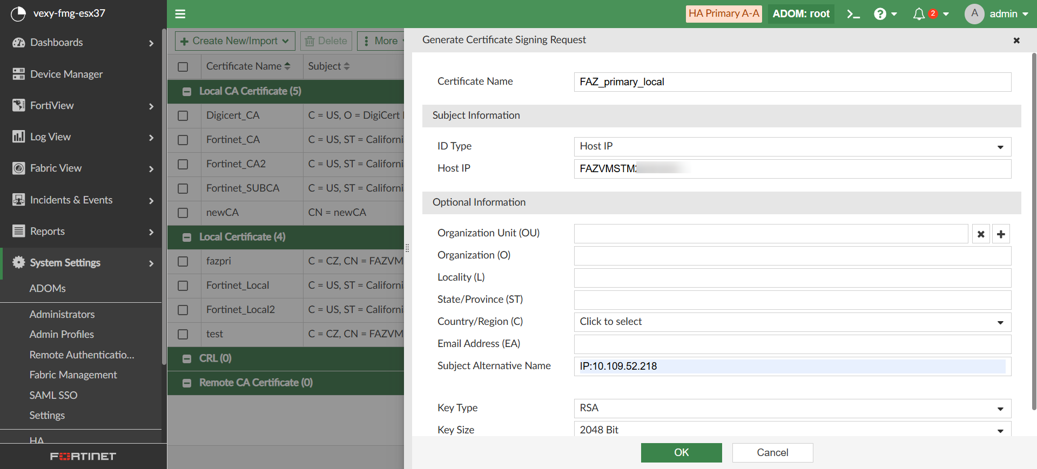The width and height of the screenshot is (1037, 469).
Task: Open Remote Authentication in the sidebar
Action: (x=82, y=355)
